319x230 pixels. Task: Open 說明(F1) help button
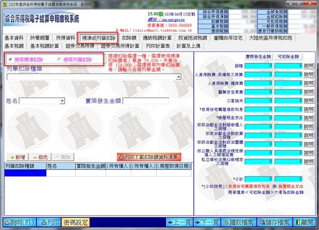click(x=20, y=223)
